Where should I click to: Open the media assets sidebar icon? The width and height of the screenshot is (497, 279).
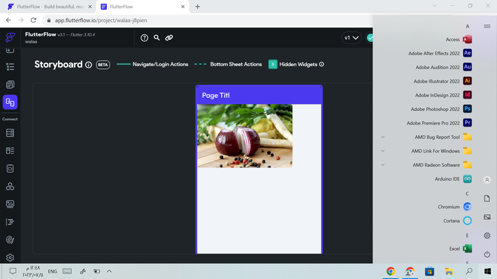(10, 204)
